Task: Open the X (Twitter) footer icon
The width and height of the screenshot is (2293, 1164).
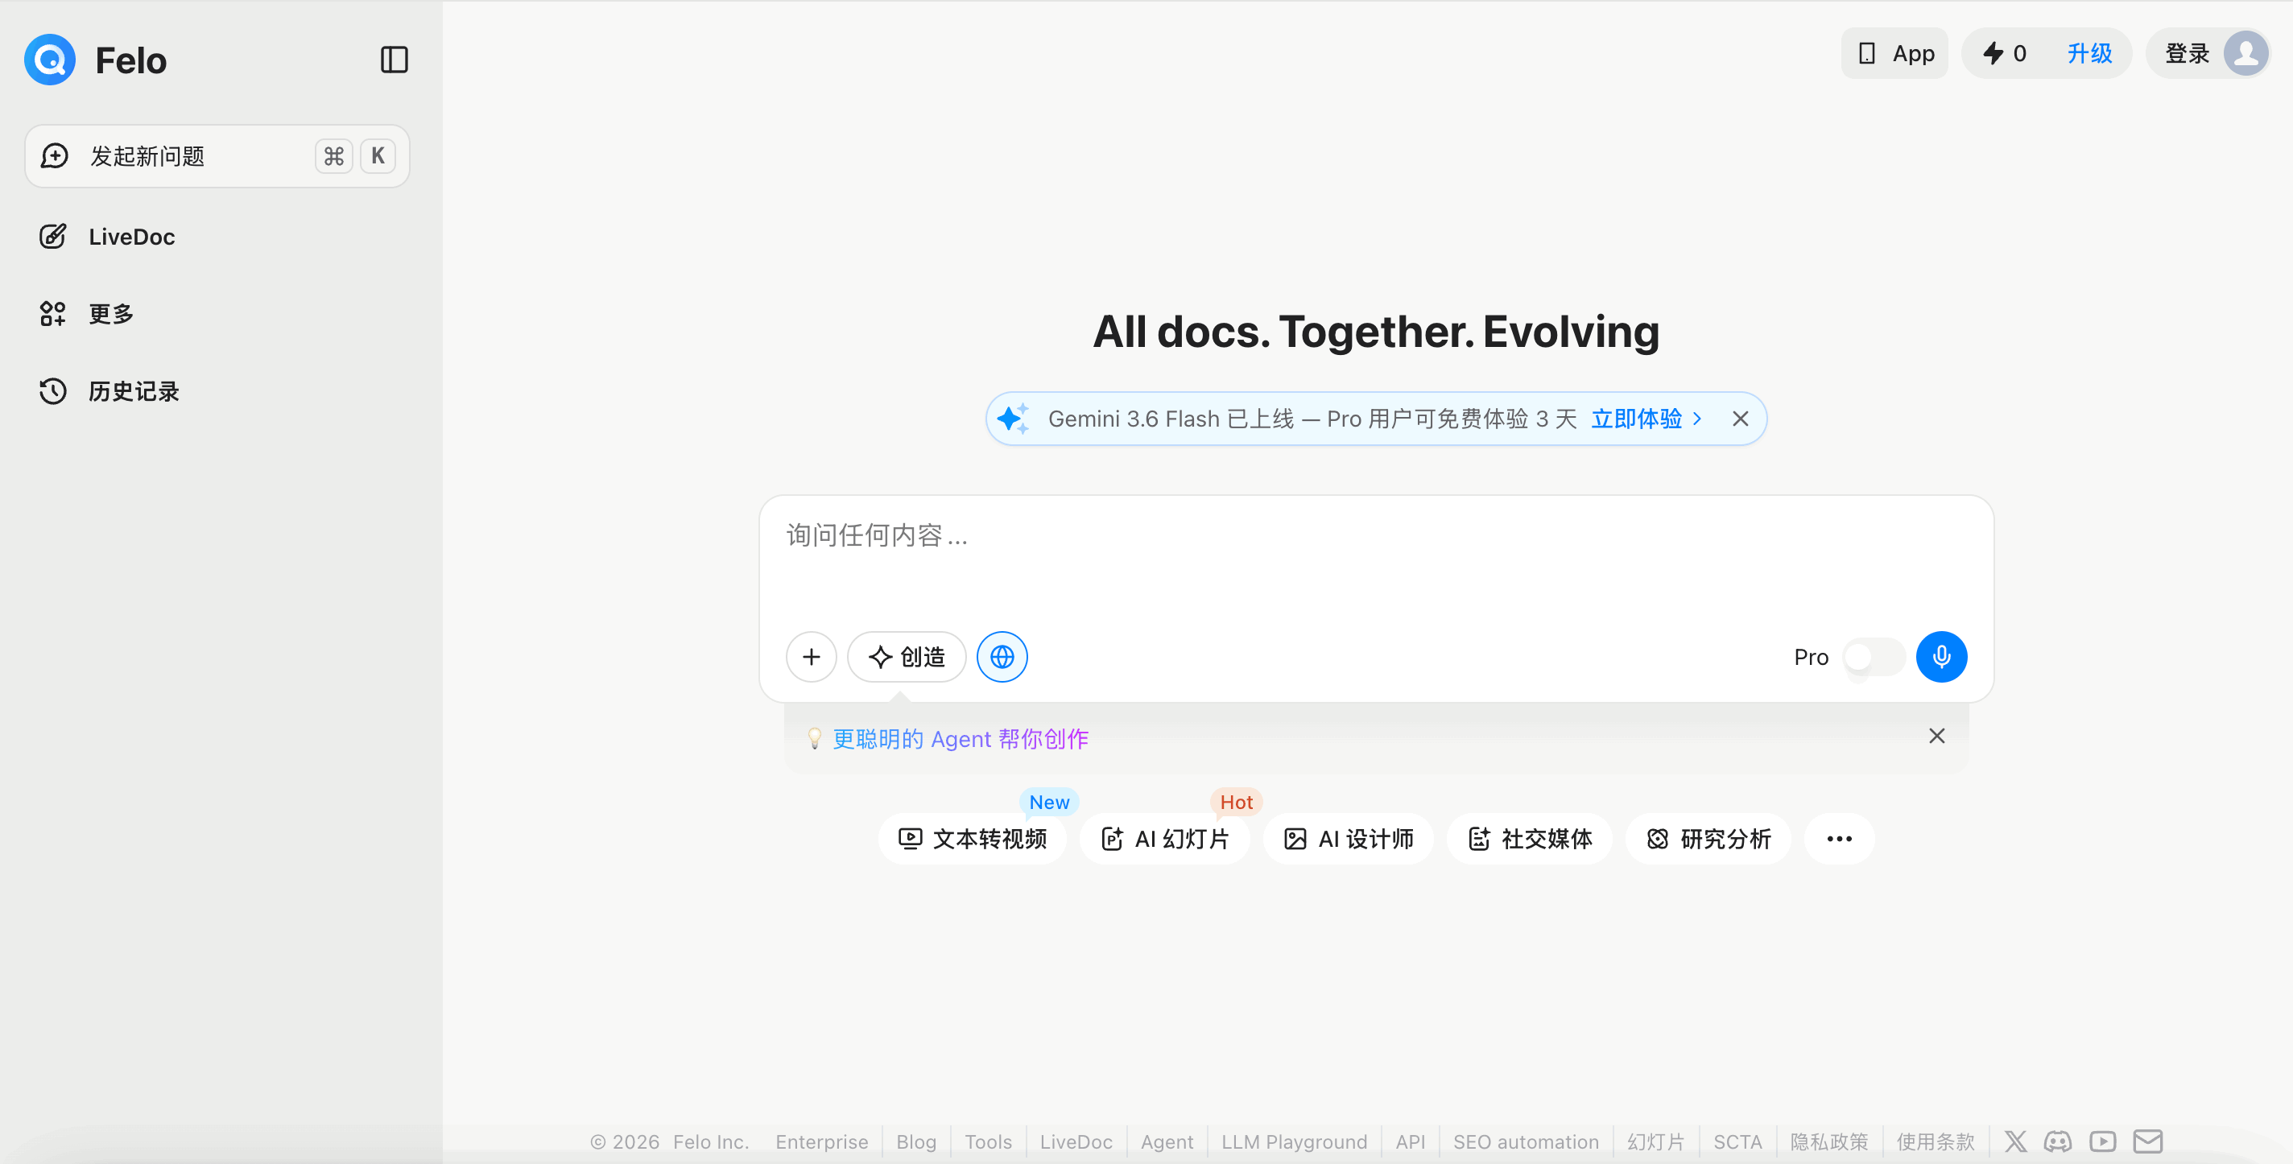Action: [x=2015, y=1141]
